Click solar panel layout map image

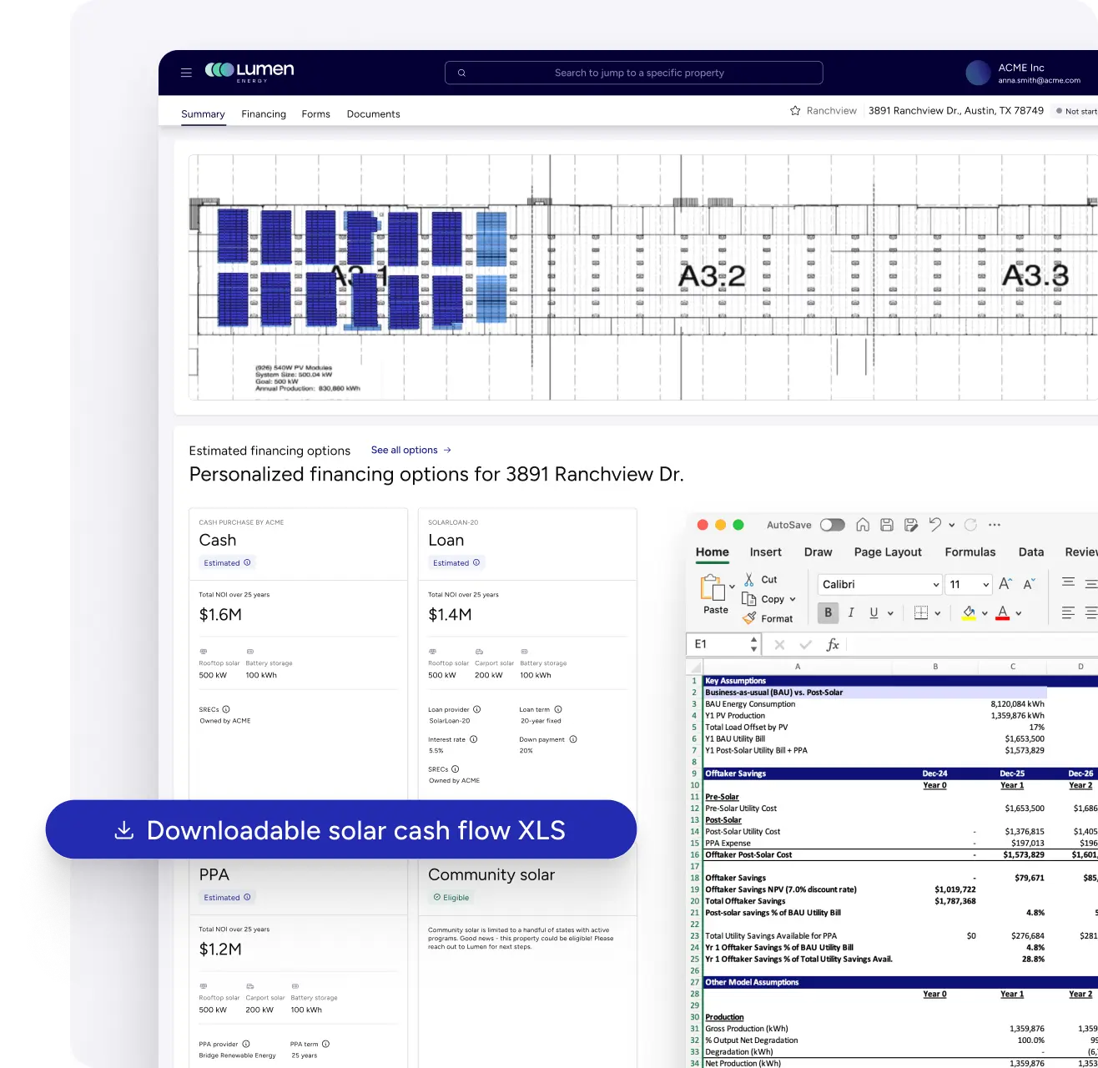pyautogui.click(x=642, y=277)
